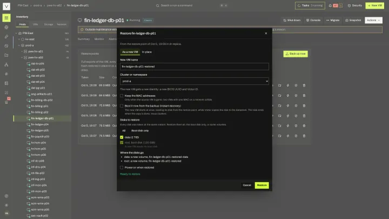Select fin-ledger-p04 in the tree
The width and height of the screenshot is (389, 219).
pos(40,124)
